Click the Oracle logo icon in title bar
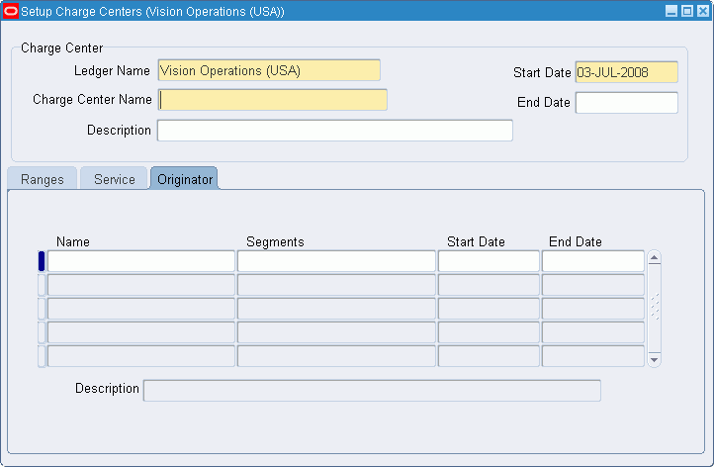 click(11, 11)
